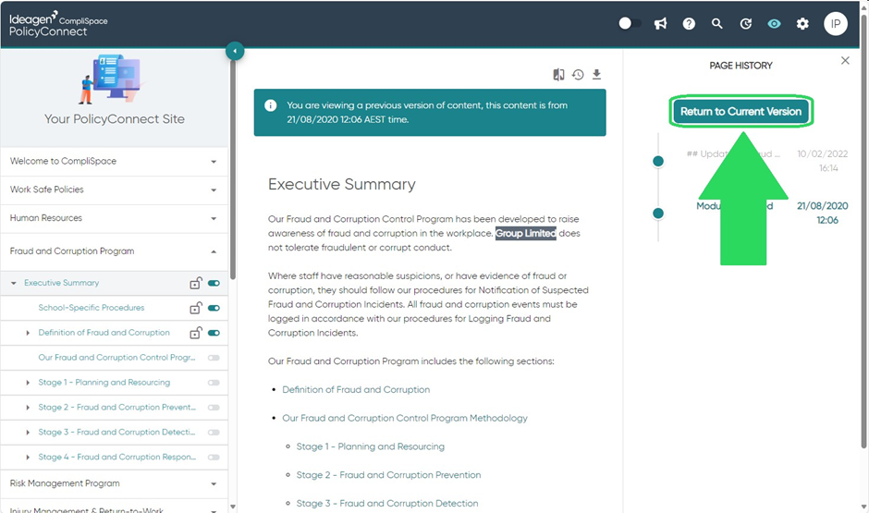Open page history clock icon

(x=578, y=74)
